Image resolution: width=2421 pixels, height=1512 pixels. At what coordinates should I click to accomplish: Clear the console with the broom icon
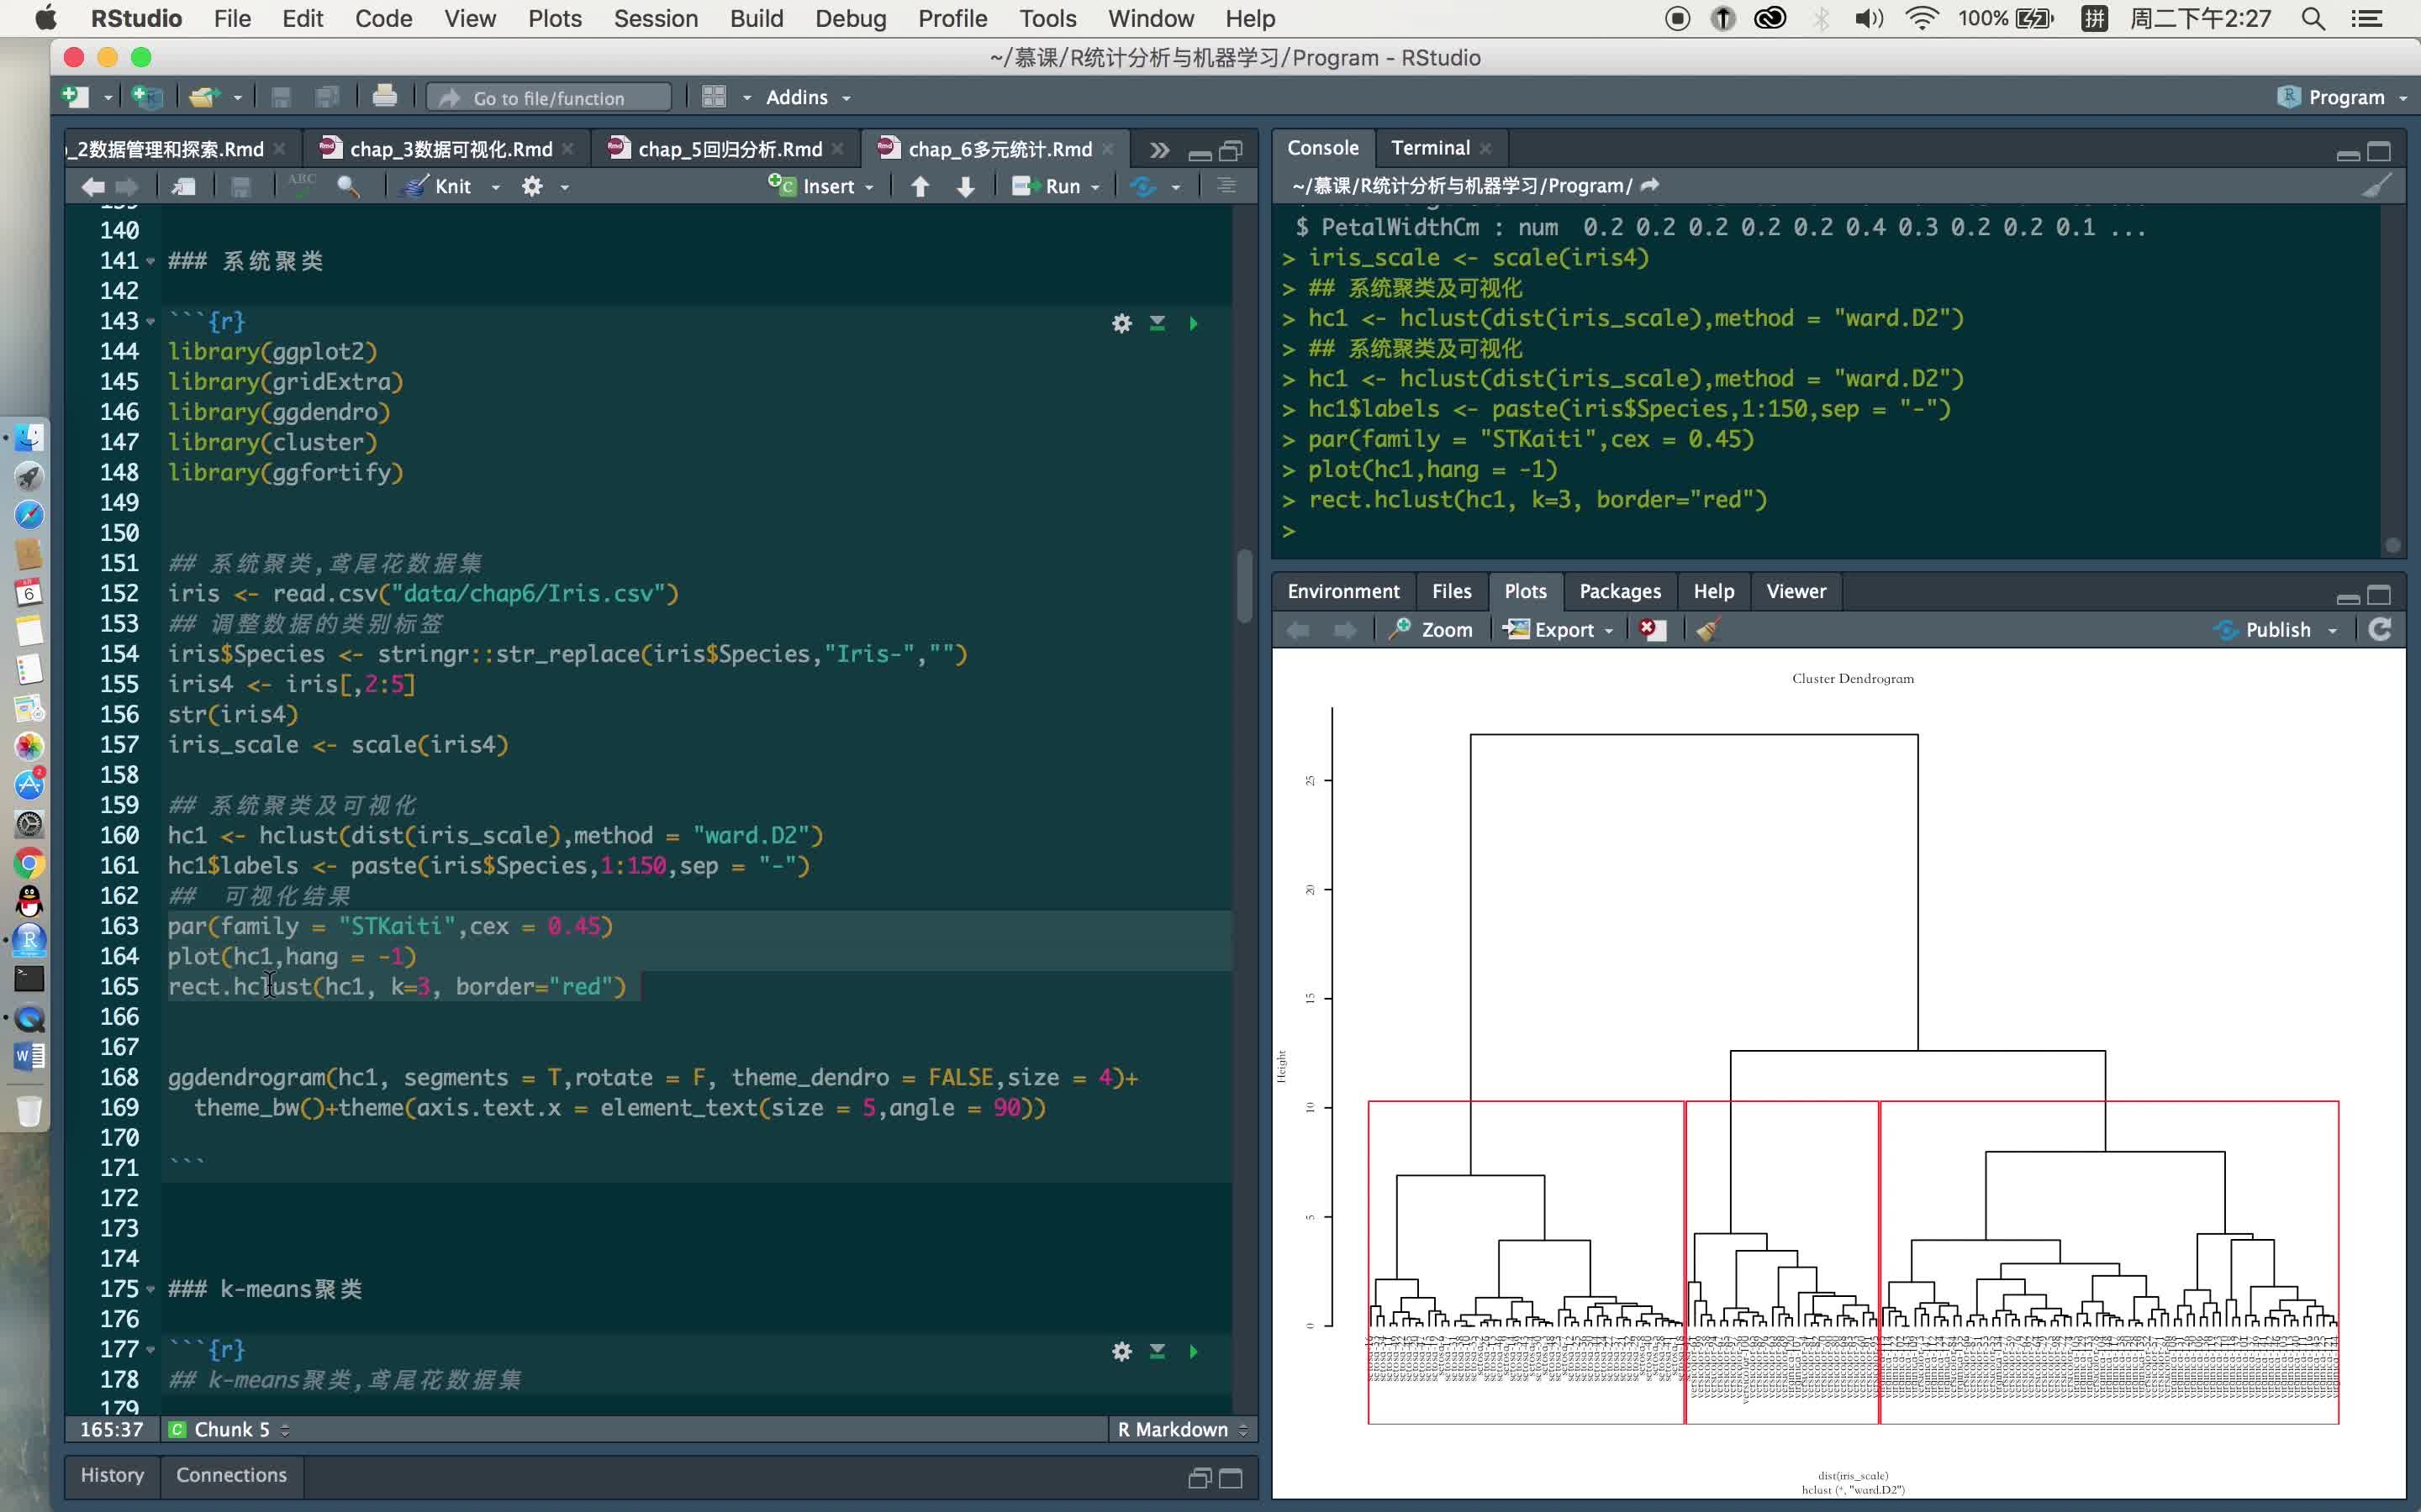point(2377,185)
